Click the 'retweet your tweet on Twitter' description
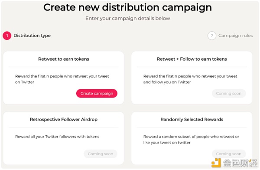Viewport: 260px width, 170px height. click(62, 79)
